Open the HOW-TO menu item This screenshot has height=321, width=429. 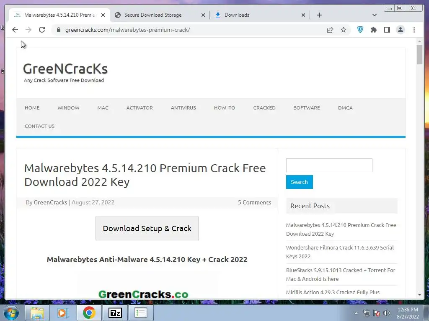pyautogui.click(x=225, y=108)
